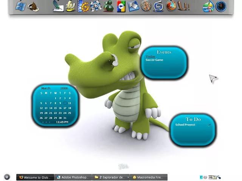Screen dimensions: 242x181
Task: Open the MSN Messenger icon in the dock
Action: pos(108,6)
